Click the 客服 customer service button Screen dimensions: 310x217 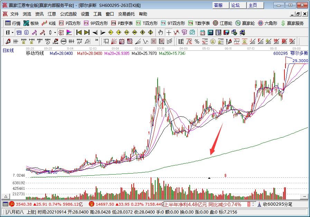click(x=220, y=5)
